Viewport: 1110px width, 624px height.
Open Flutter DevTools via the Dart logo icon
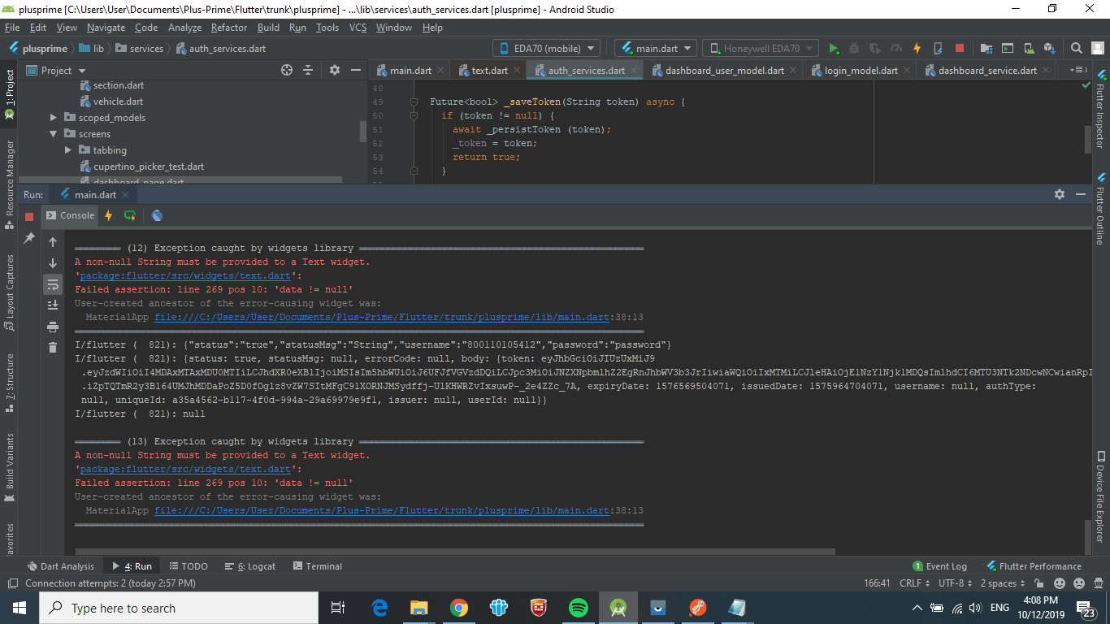point(157,215)
